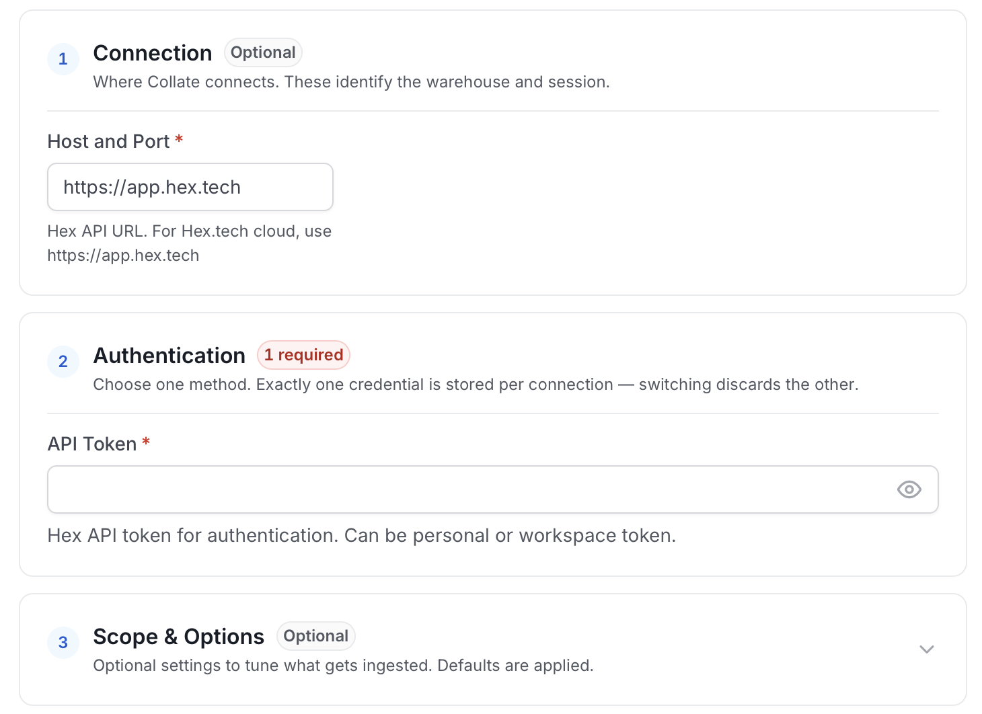Click the "Hex API URL" helper text
Viewport: 982px width, 714px height.
pos(190,243)
